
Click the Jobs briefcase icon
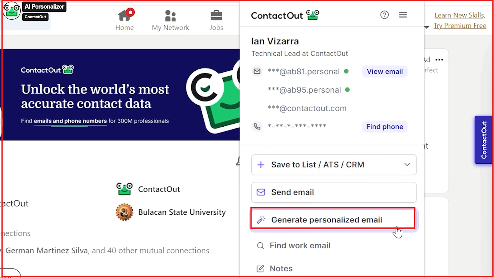point(216,14)
